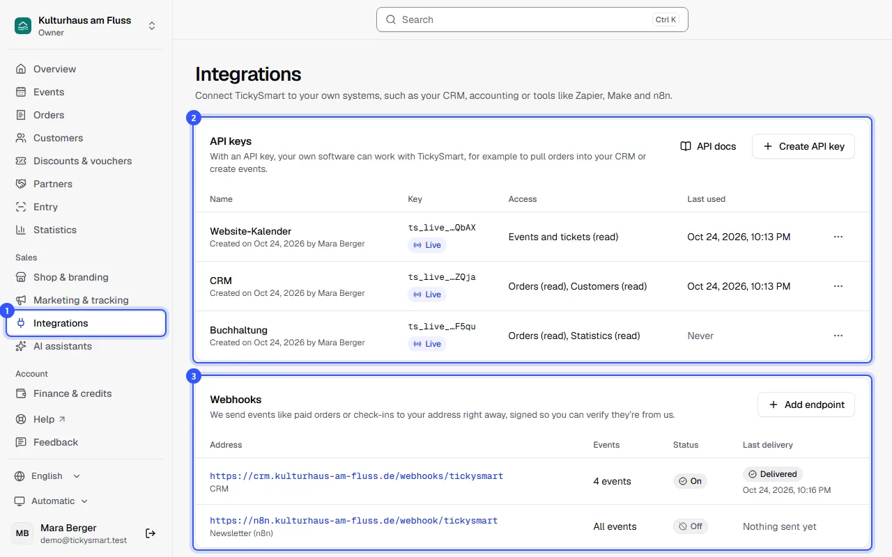Click Create API key button

click(x=803, y=146)
